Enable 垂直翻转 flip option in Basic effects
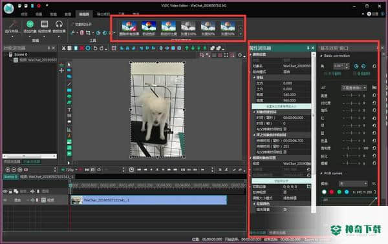 361,74
